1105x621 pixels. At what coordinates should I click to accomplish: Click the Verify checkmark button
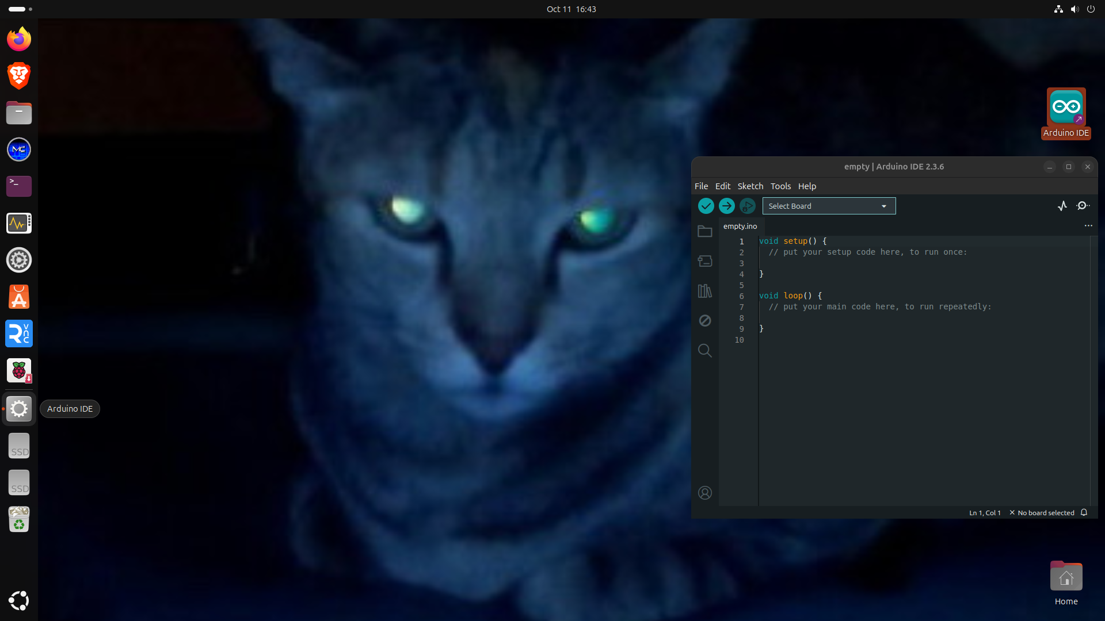pos(706,206)
